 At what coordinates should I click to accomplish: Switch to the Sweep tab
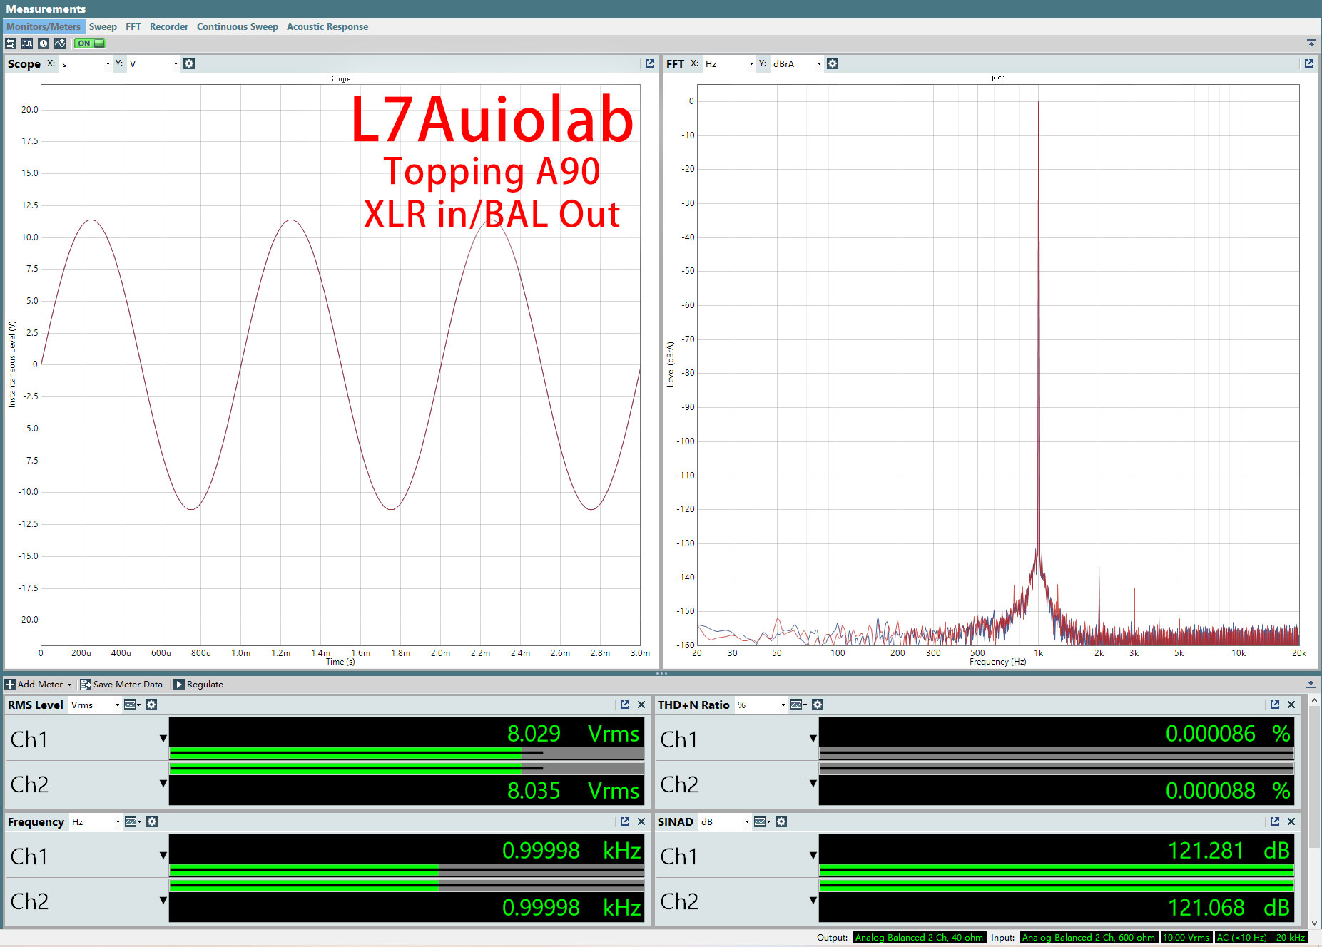[x=103, y=26]
